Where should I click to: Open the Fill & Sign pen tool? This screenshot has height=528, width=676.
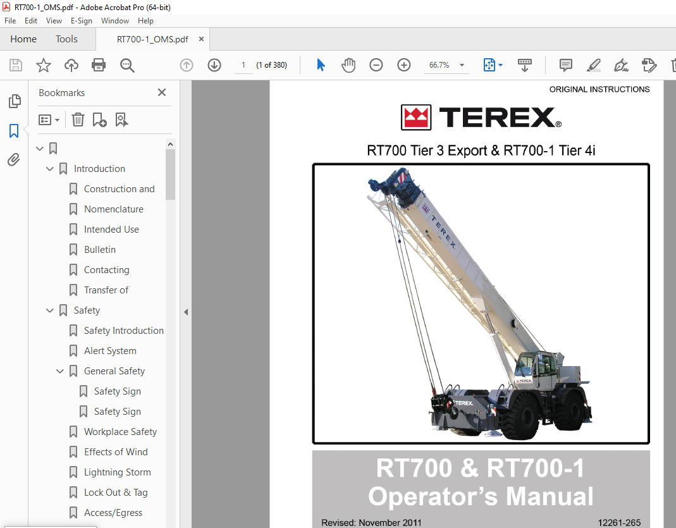coord(621,65)
